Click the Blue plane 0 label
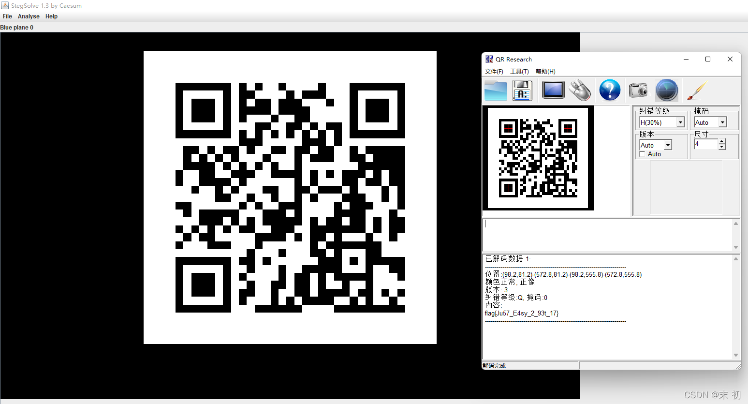Screen dimensions: 748x404 (x=17, y=28)
